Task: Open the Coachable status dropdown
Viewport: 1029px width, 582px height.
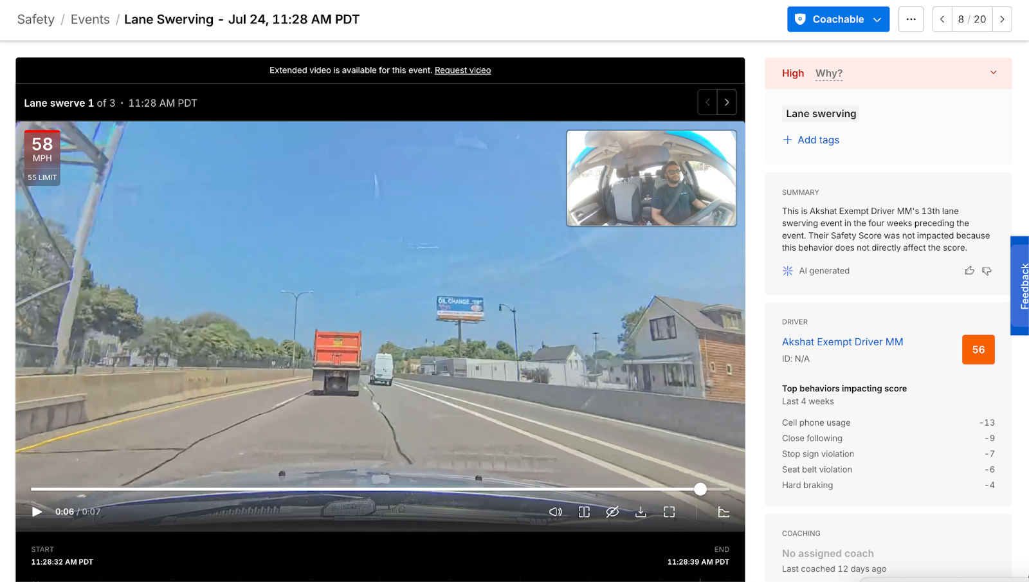Action: pyautogui.click(x=838, y=19)
